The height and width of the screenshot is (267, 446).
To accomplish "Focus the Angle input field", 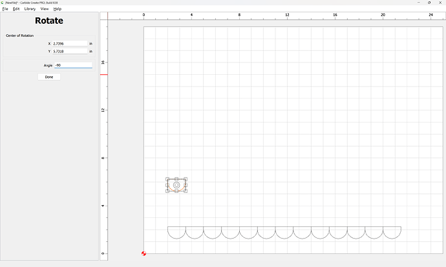I will tap(73, 65).
